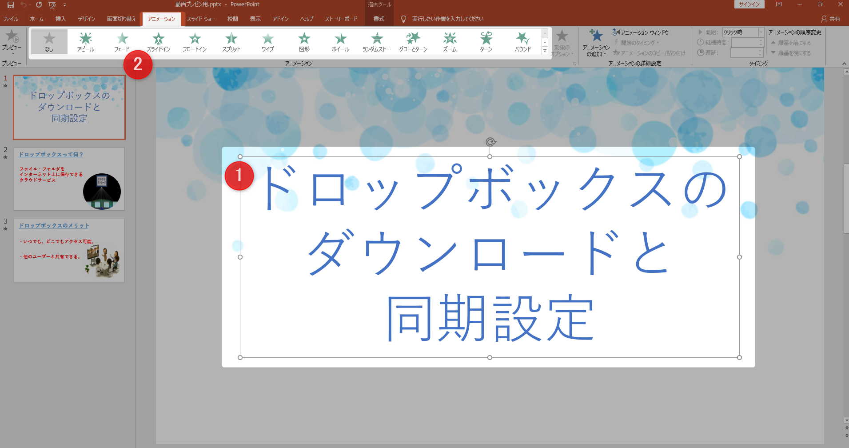Select the なし (None) animation

pos(49,42)
